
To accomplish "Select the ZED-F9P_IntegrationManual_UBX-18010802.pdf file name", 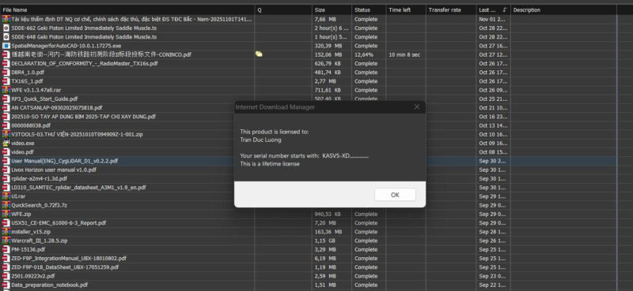I will click(x=69, y=259).
